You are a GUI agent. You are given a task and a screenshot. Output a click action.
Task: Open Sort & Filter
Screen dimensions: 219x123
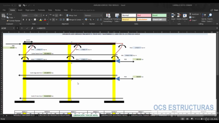pos(204,18)
